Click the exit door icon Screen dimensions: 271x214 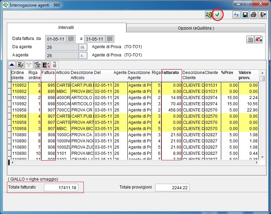click(263, 15)
